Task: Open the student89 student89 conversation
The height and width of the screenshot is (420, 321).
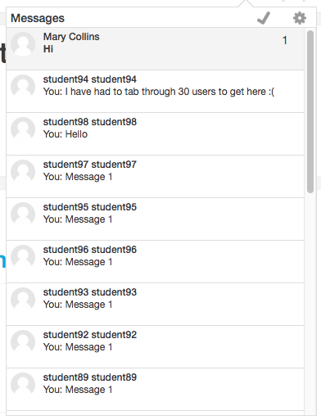Action: tap(155, 390)
